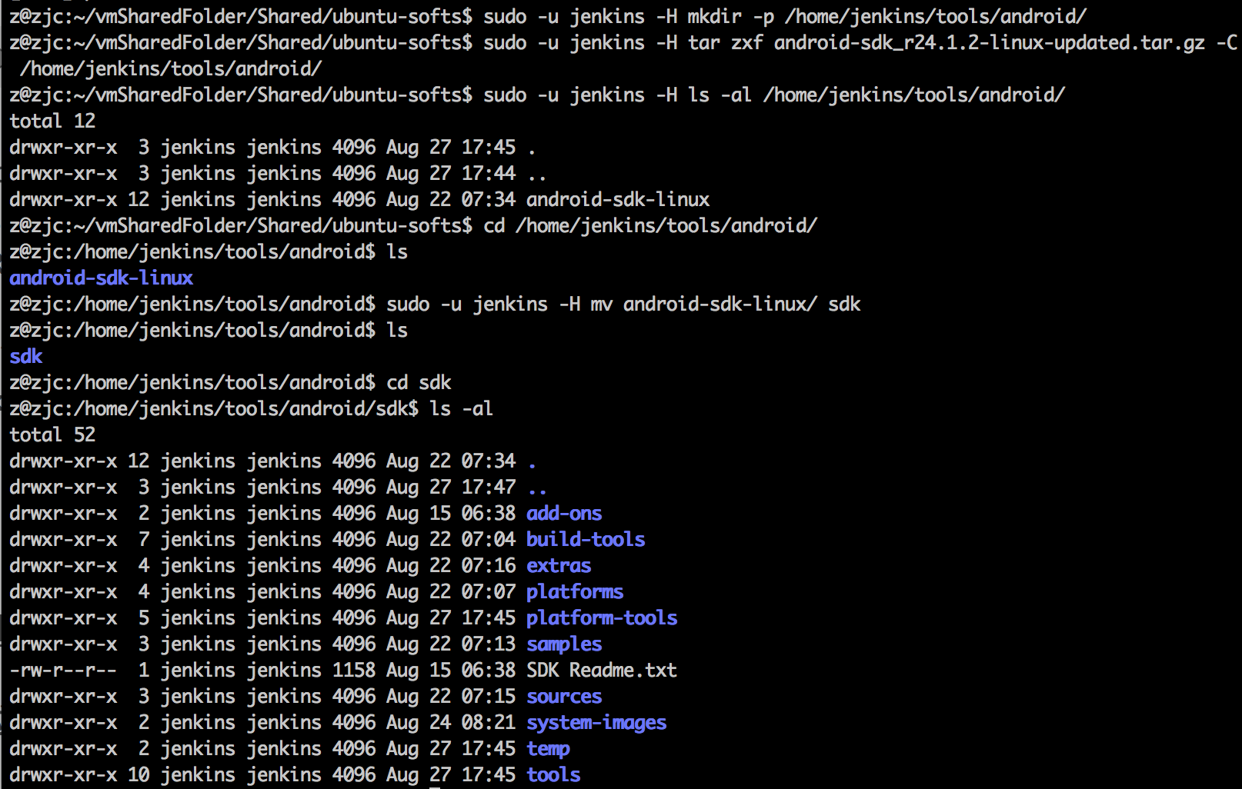This screenshot has height=789, width=1242.
Task: Click the blue 'sdk' directory name
Action: 26,356
